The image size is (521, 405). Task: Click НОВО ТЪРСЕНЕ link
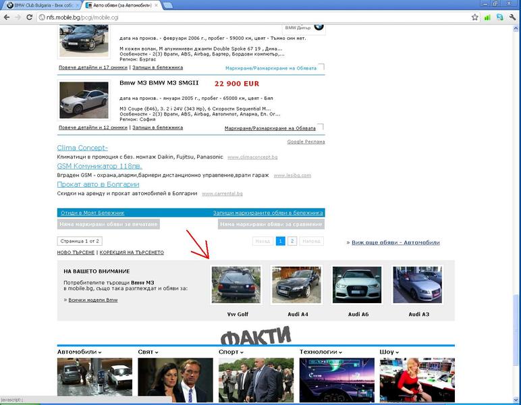pos(76,252)
